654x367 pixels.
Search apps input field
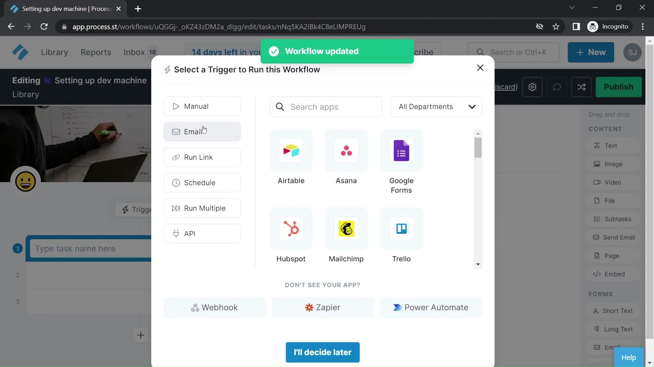click(x=326, y=107)
